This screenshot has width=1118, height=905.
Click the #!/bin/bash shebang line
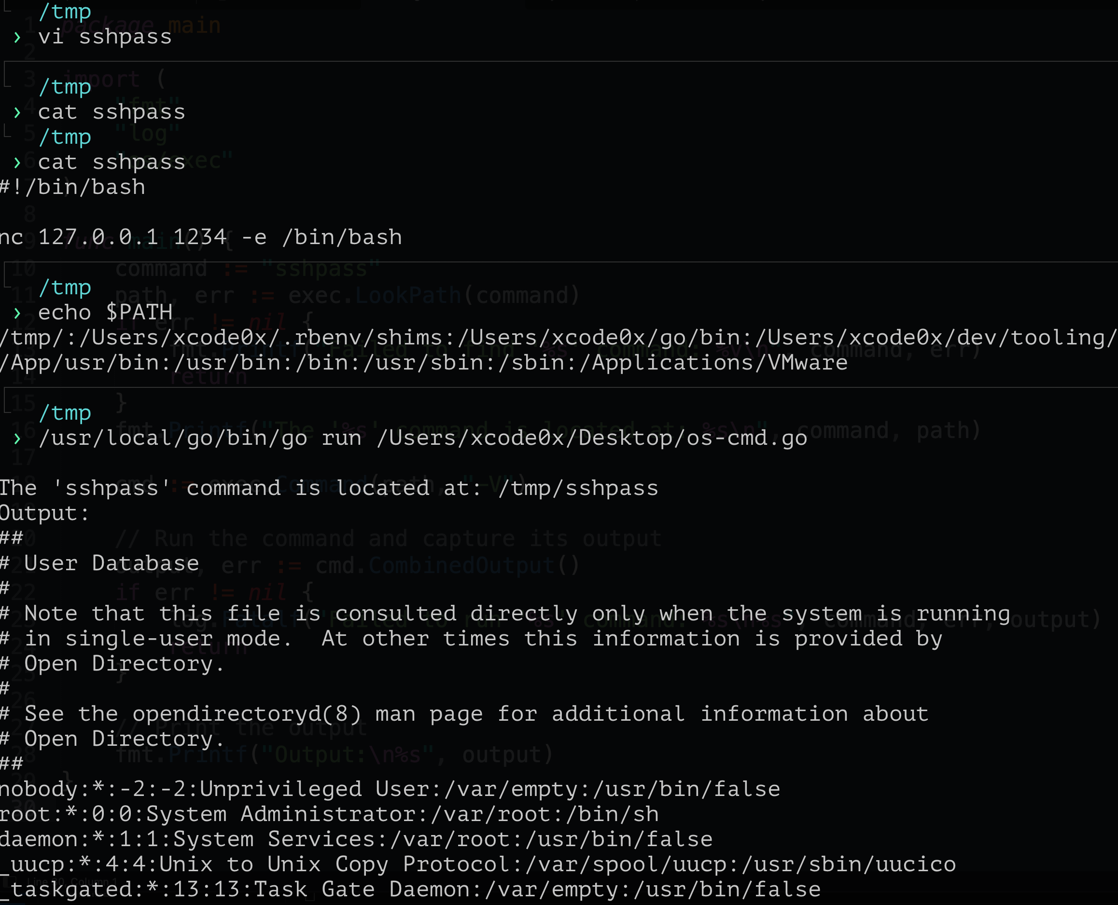[73, 187]
